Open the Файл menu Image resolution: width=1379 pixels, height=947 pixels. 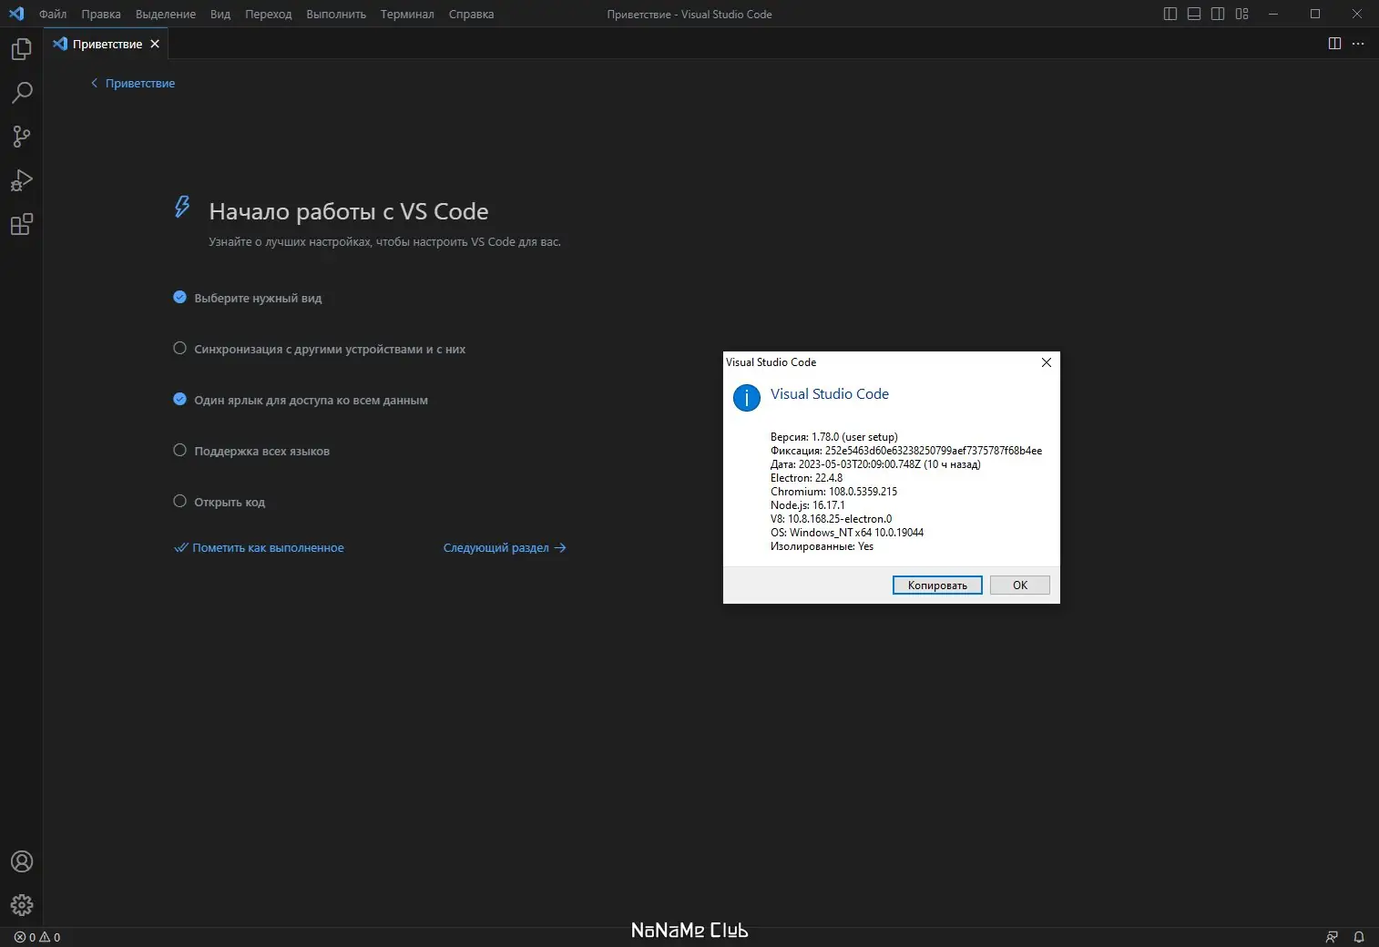53,14
